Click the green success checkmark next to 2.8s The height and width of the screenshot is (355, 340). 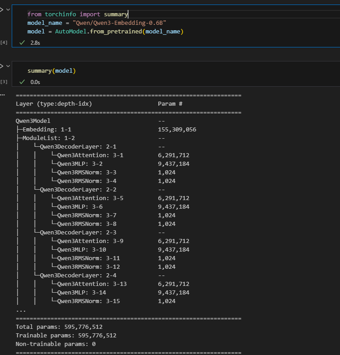coord(22,42)
